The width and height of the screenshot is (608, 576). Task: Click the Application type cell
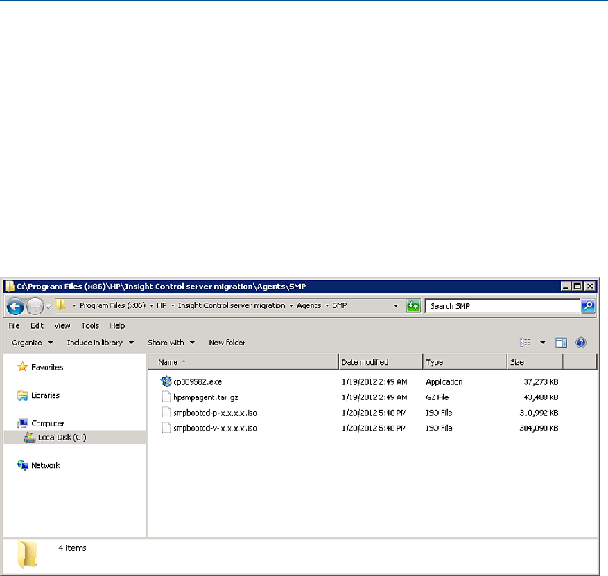click(444, 382)
